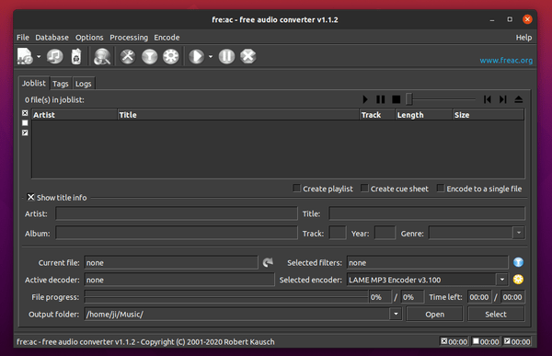The height and width of the screenshot is (356, 552).
Task: Click the Album input field
Action: 177,233
